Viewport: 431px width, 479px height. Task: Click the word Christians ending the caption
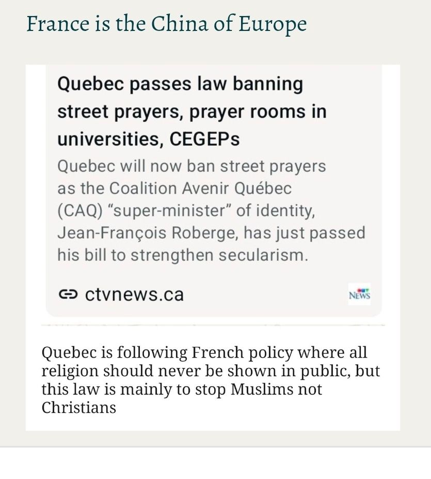click(x=78, y=407)
